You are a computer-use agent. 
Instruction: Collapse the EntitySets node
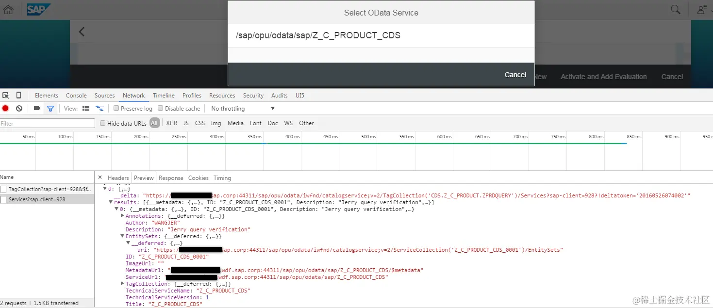[122, 236]
